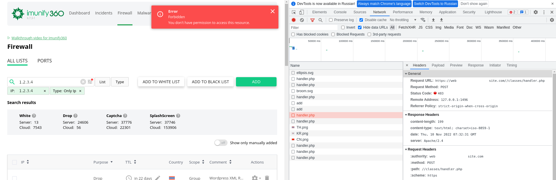The height and width of the screenshot is (180, 556).
Task: Click ADD TO WHITE LIST button
Action: [161, 82]
